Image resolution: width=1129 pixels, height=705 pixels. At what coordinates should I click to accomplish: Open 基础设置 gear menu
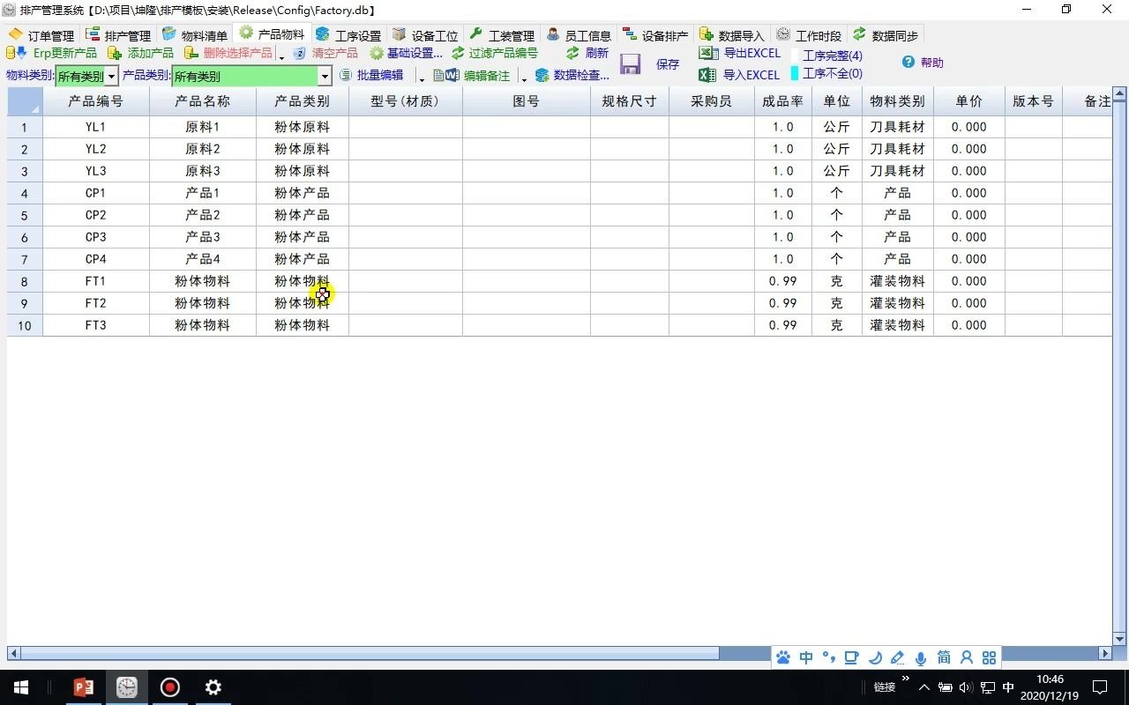[x=406, y=54]
